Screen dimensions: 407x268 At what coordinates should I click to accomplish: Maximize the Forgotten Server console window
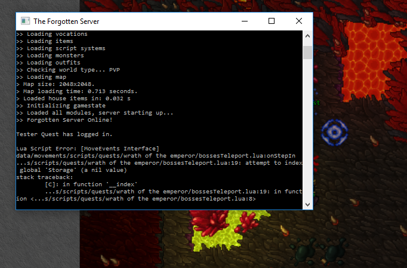pyautogui.click(x=272, y=21)
